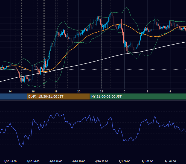The height and width of the screenshot is (164, 186).
Task: Click hour label 4 on price chart axis
Action: 170,91
